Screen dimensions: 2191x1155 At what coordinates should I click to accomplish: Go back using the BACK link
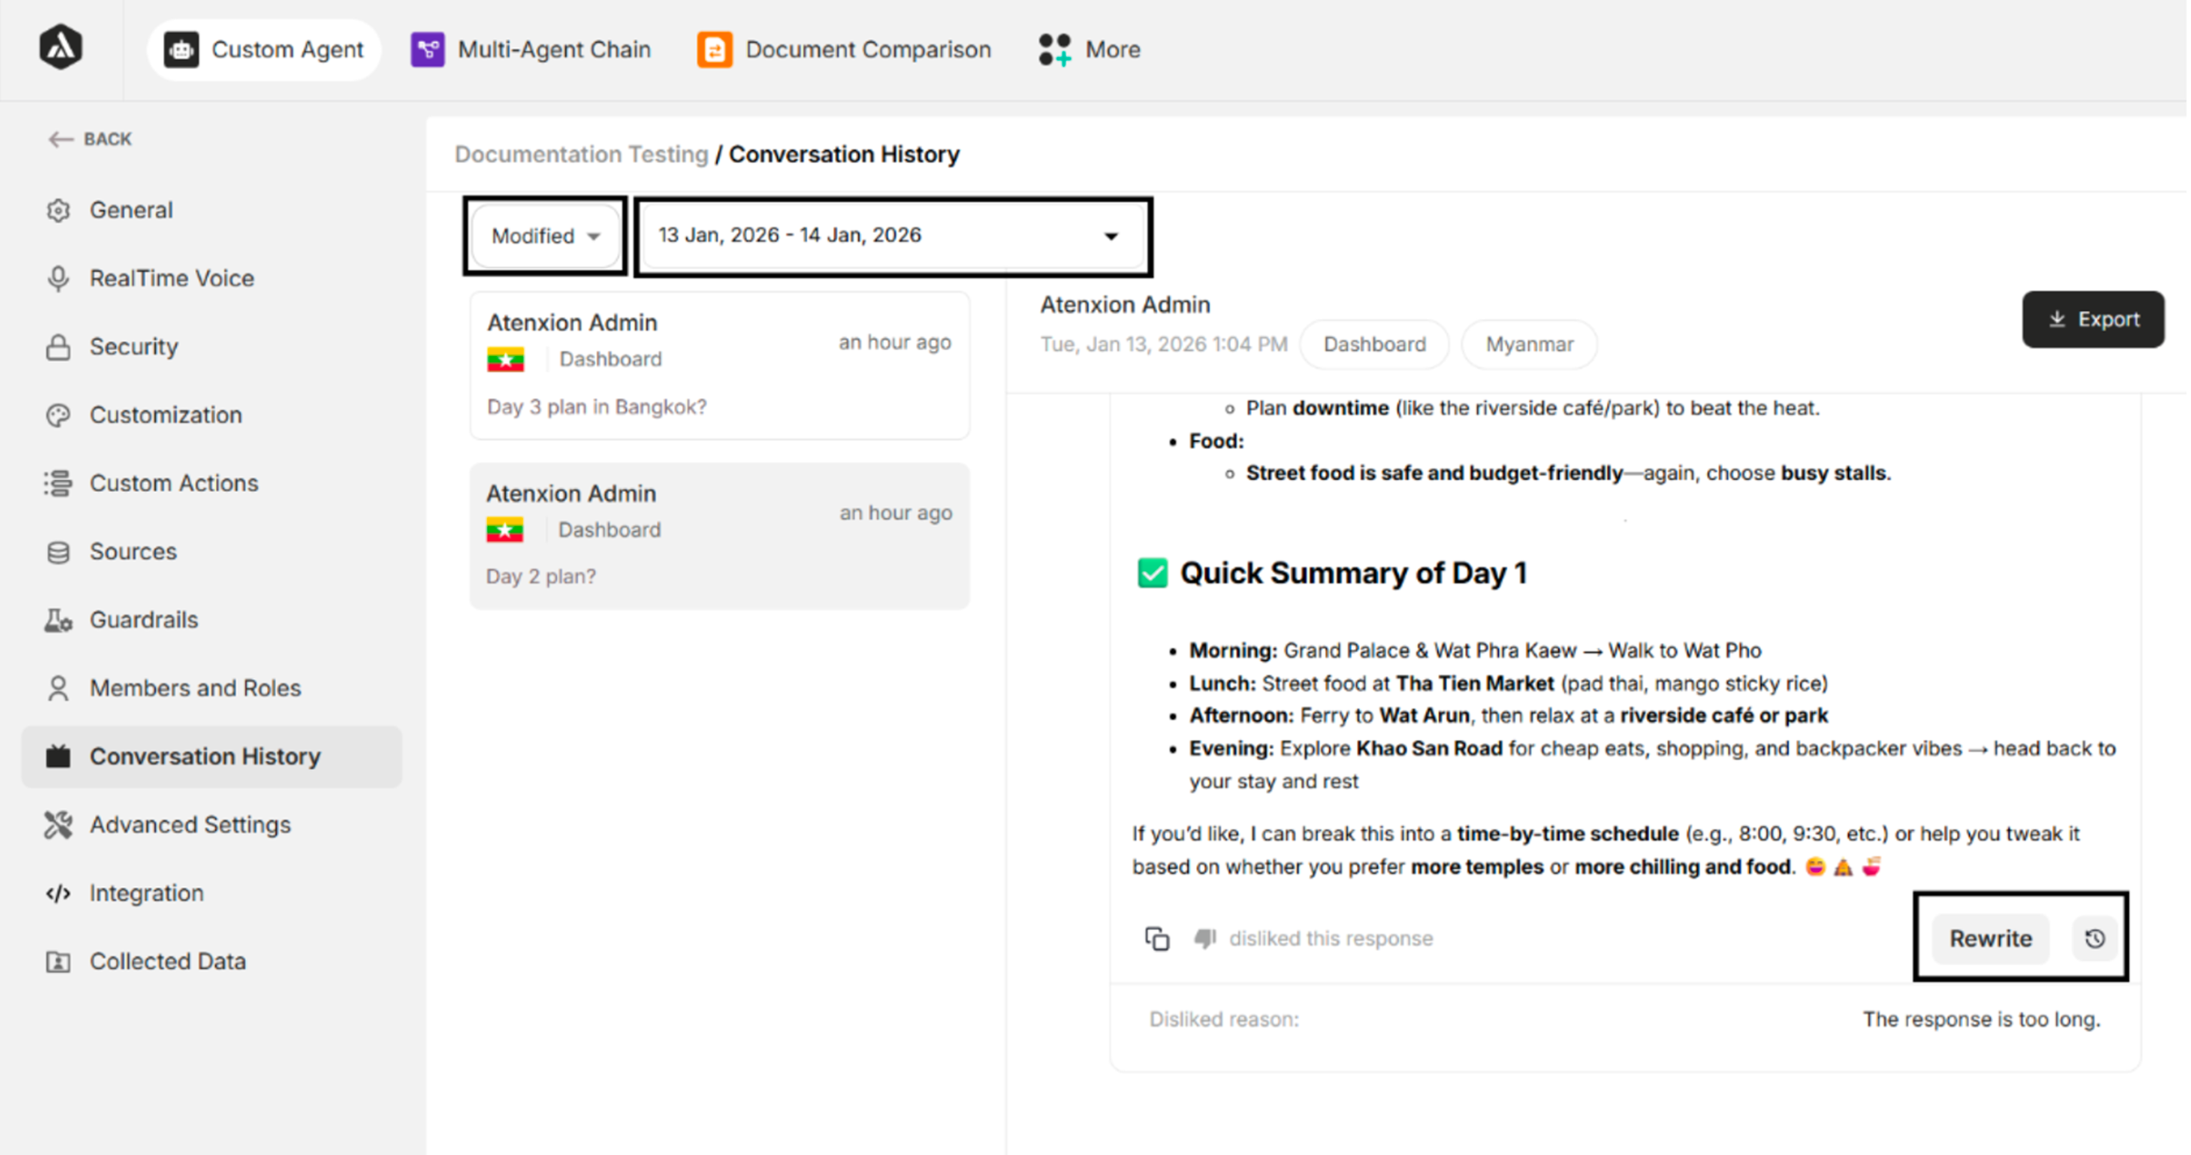(90, 138)
